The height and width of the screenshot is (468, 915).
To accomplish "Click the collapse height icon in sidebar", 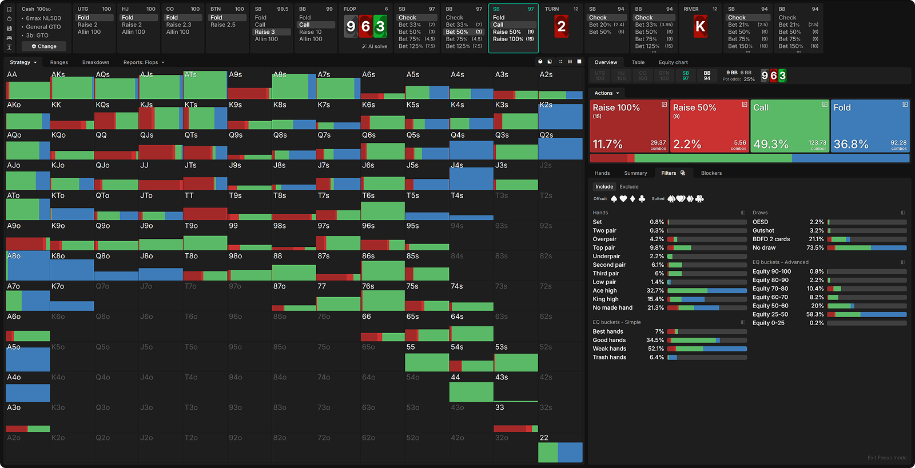I will (9, 47).
